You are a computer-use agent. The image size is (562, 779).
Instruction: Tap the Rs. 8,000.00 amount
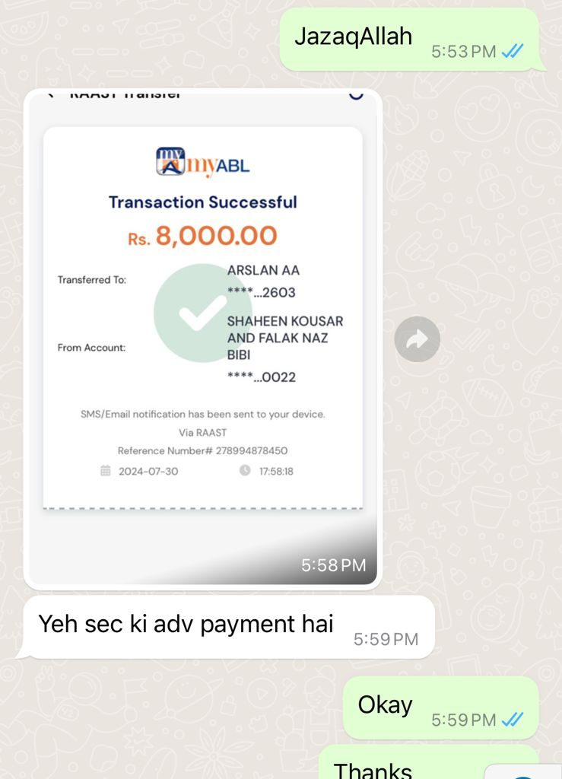coord(202,236)
